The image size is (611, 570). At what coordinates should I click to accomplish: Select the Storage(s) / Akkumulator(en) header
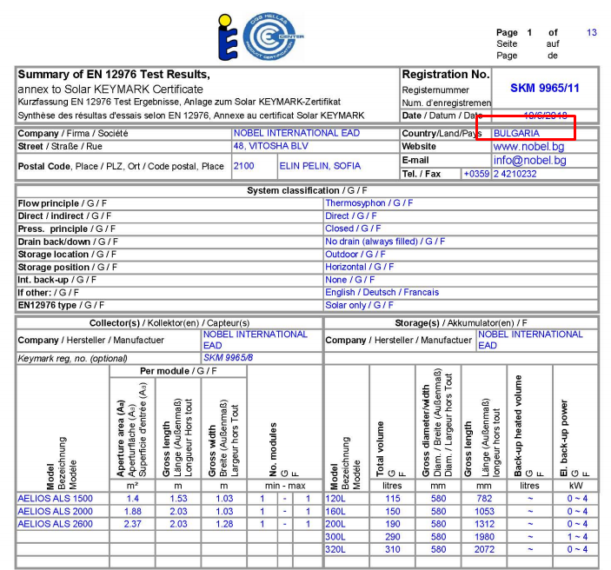point(461,323)
